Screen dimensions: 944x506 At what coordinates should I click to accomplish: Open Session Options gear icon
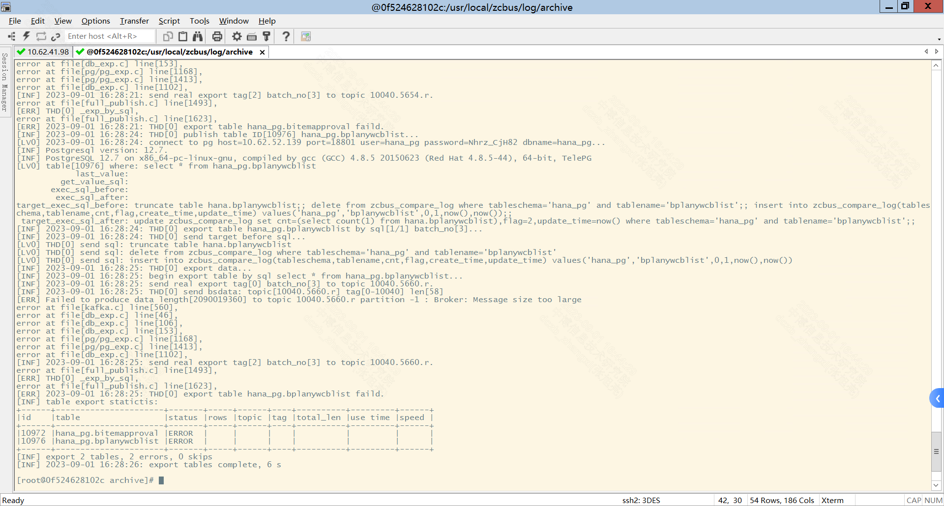click(x=237, y=36)
